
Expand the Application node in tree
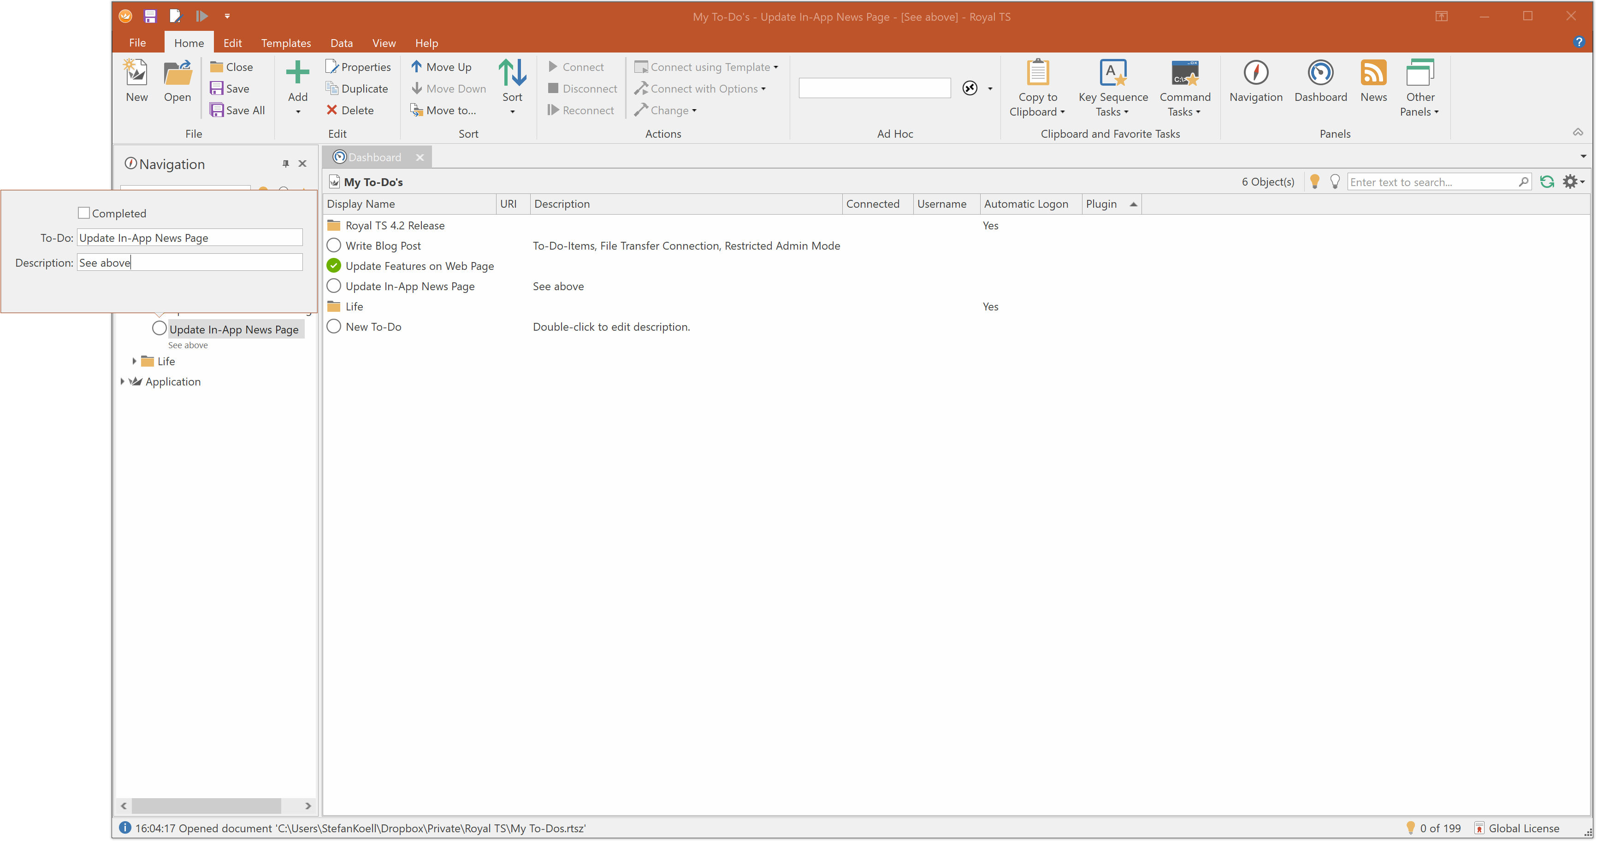(122, 381)
